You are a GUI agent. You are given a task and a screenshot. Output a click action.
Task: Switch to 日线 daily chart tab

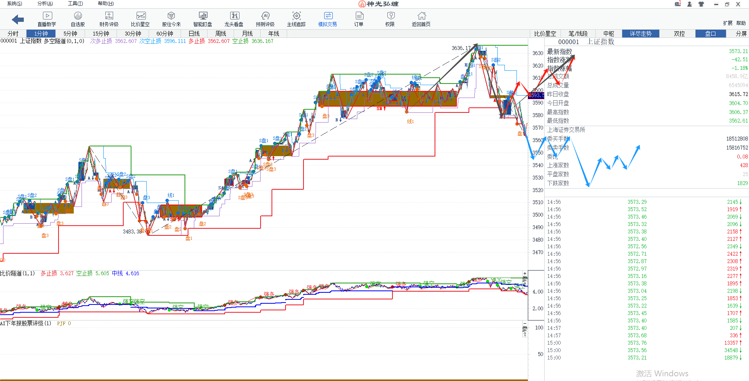click(194, 34)
